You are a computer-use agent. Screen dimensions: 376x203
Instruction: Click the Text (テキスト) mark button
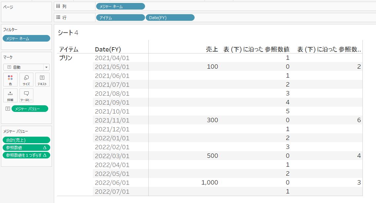(x=42, y=80)
